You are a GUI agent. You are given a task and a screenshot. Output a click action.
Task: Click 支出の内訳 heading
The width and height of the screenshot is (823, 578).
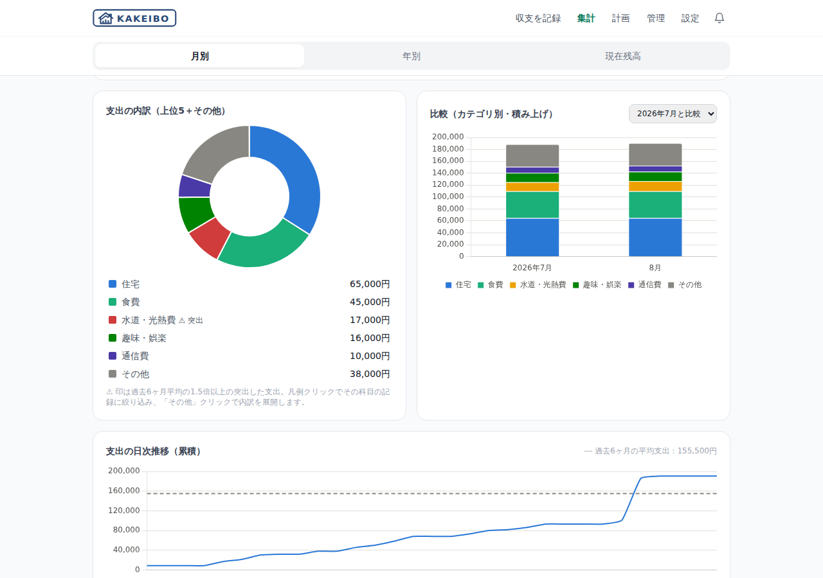click(168, 110)
